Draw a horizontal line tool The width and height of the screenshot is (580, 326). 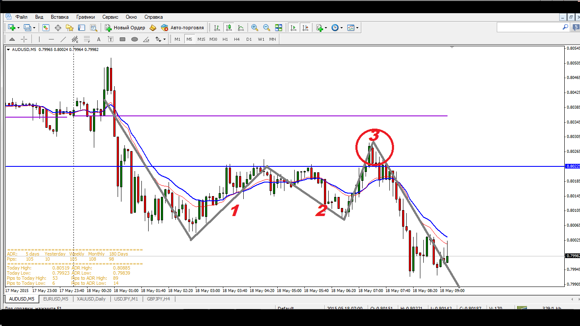click(51, 39)
